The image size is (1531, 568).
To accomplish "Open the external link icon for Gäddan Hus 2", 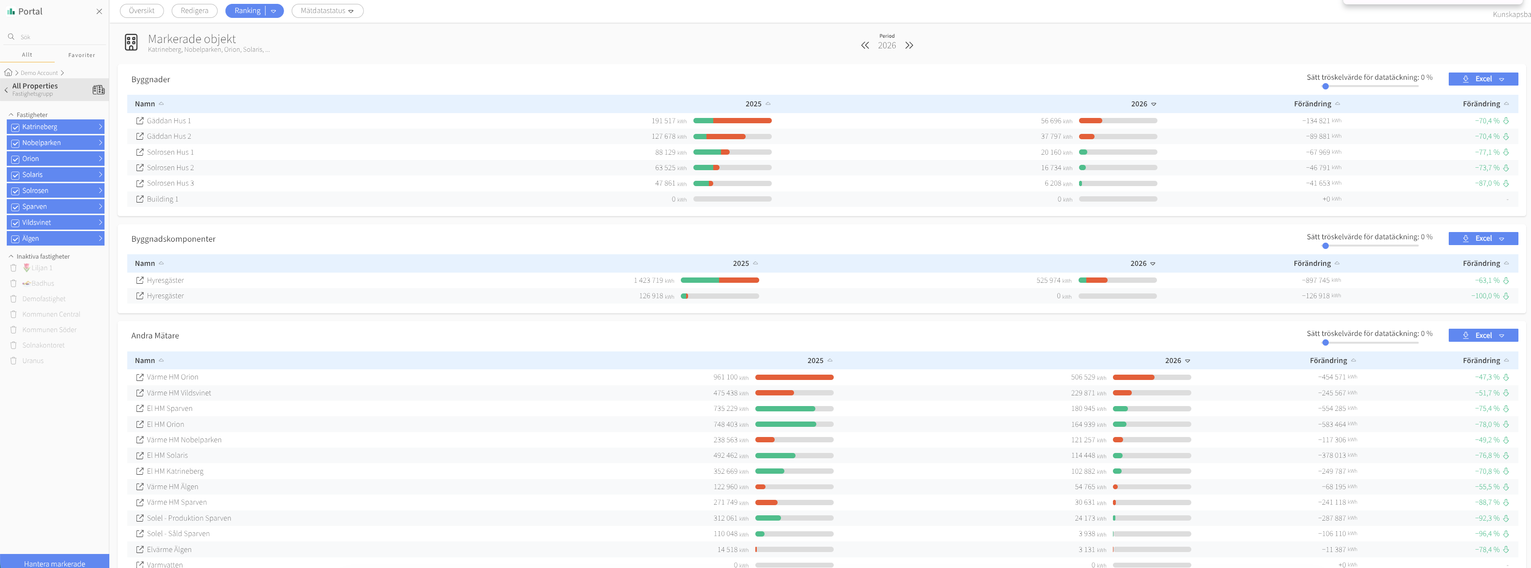I will pos(140,136).
